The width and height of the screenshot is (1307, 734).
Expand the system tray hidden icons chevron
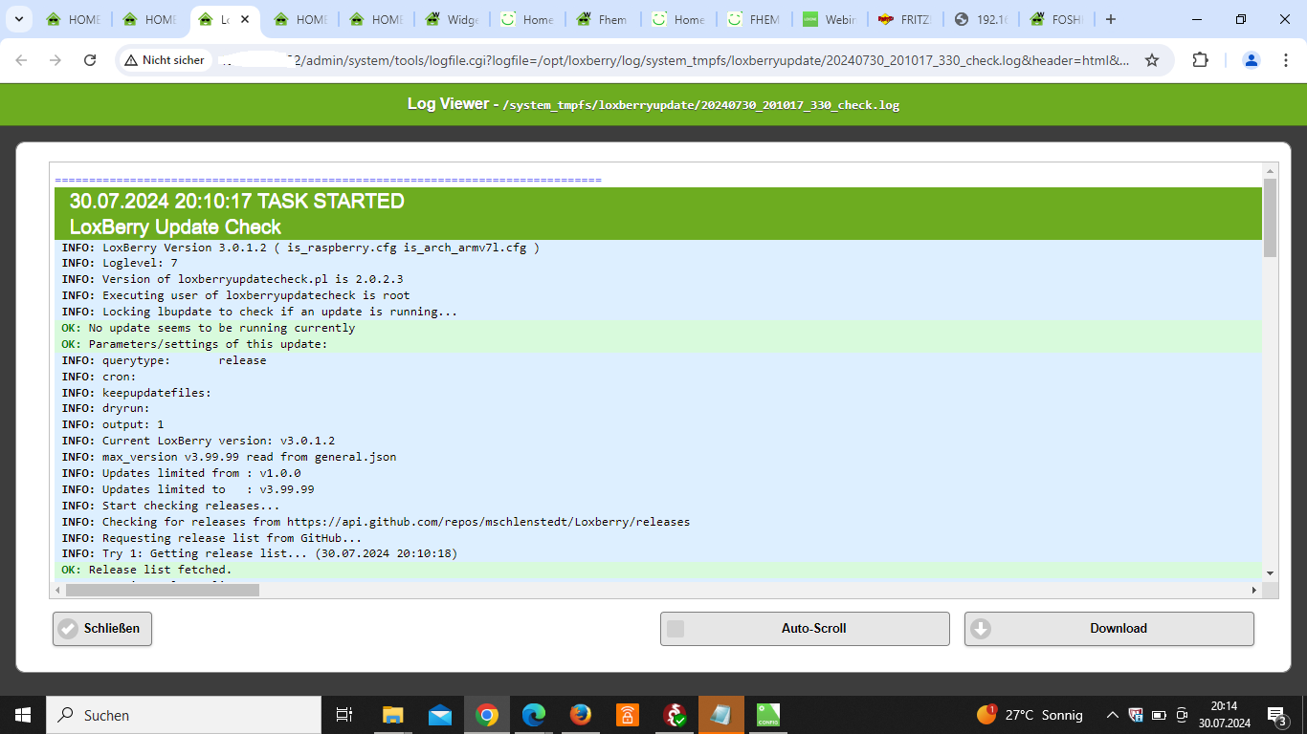(x=1112, y=715)
